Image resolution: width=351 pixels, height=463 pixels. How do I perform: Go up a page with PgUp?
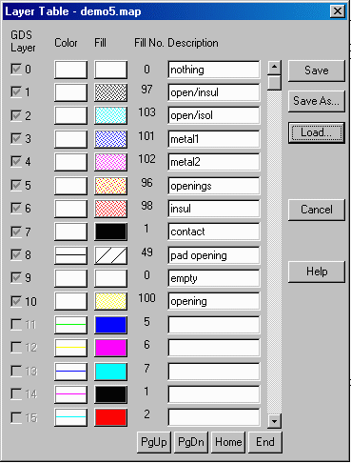click(154, 442)
